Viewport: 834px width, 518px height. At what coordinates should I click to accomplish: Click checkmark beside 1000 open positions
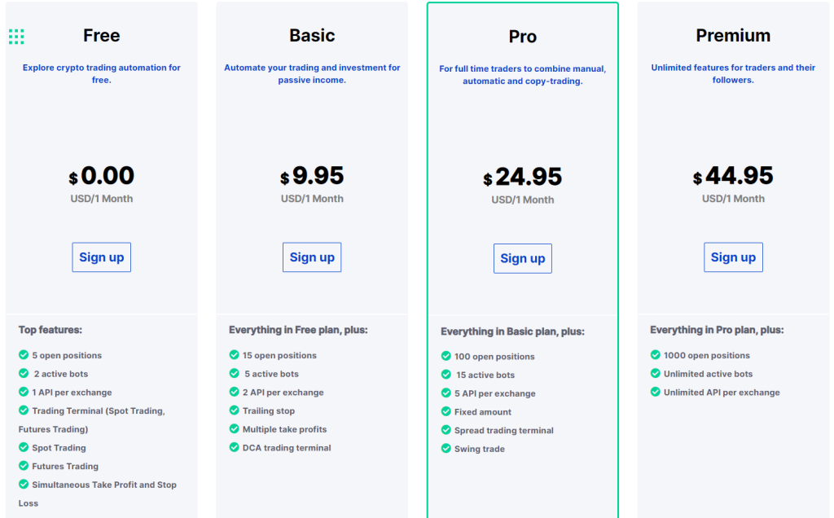click(656, 355)
